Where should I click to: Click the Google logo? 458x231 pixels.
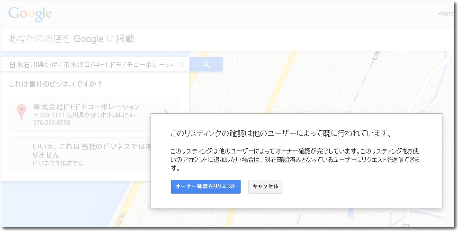pyautogui.click(x=30, y=14)
